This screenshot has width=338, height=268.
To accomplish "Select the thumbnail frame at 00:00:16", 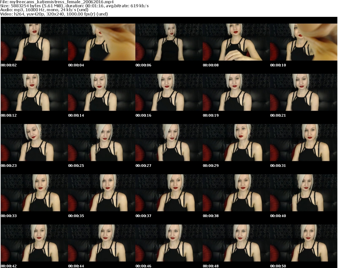I will [x=169, y=92].
